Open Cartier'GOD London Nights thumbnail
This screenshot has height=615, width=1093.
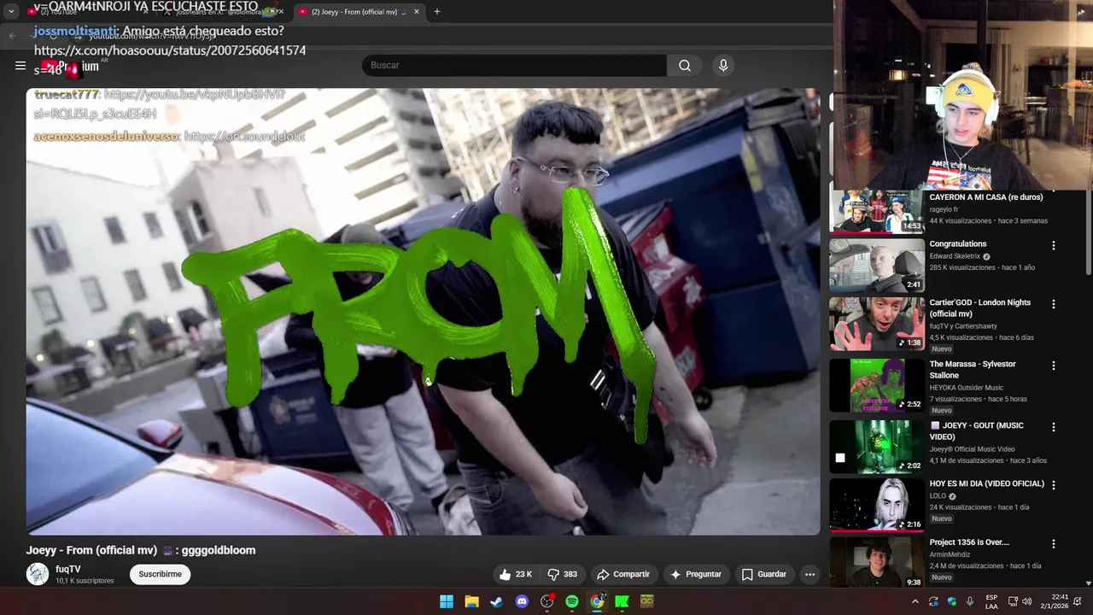877,324
